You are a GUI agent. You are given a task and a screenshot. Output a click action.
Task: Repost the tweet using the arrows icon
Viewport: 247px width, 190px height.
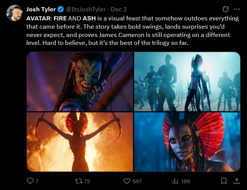pos(78,181)
